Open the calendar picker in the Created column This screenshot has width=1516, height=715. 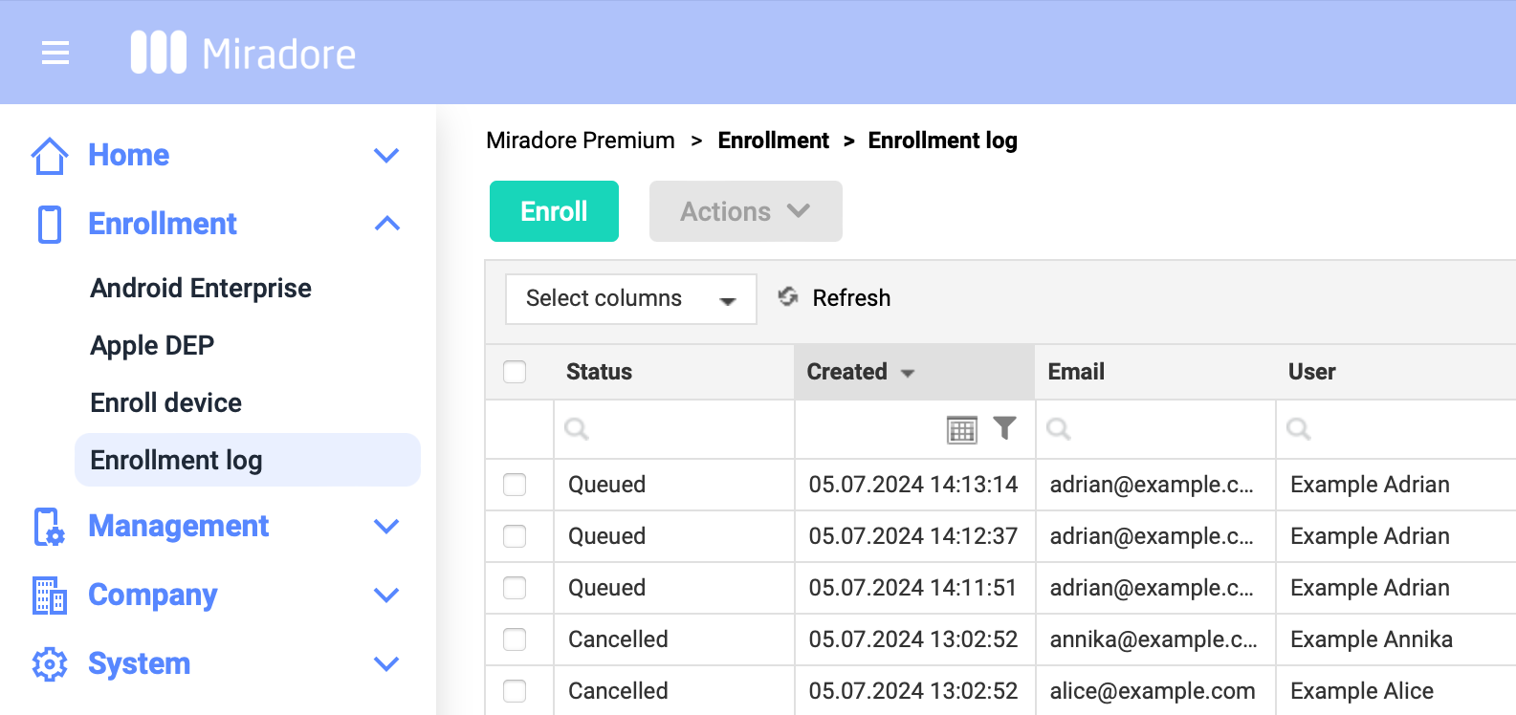(x=962, y=429)
